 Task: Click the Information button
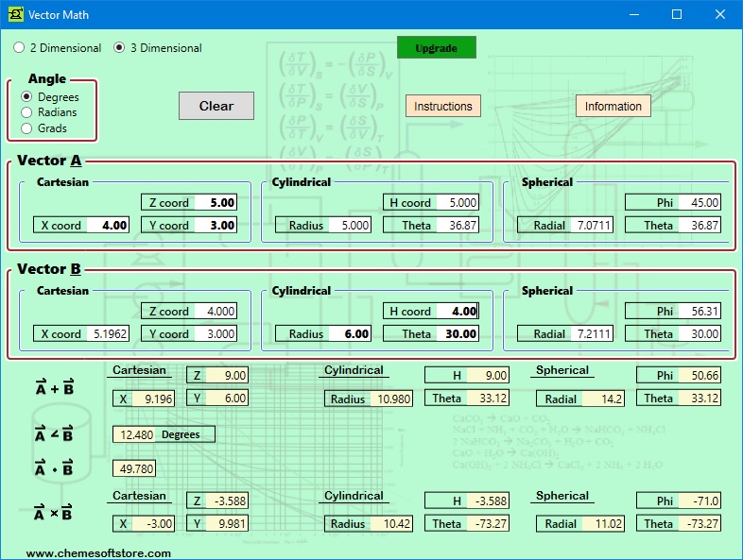[x=613, y=106]
